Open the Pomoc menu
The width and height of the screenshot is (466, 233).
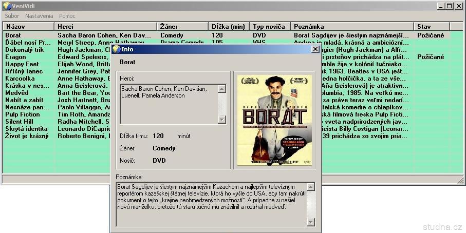click(67, 16)
